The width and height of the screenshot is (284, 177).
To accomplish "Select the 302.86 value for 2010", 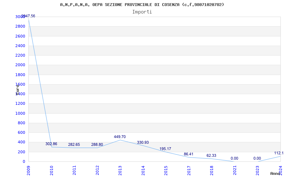I will click(51, 144).
